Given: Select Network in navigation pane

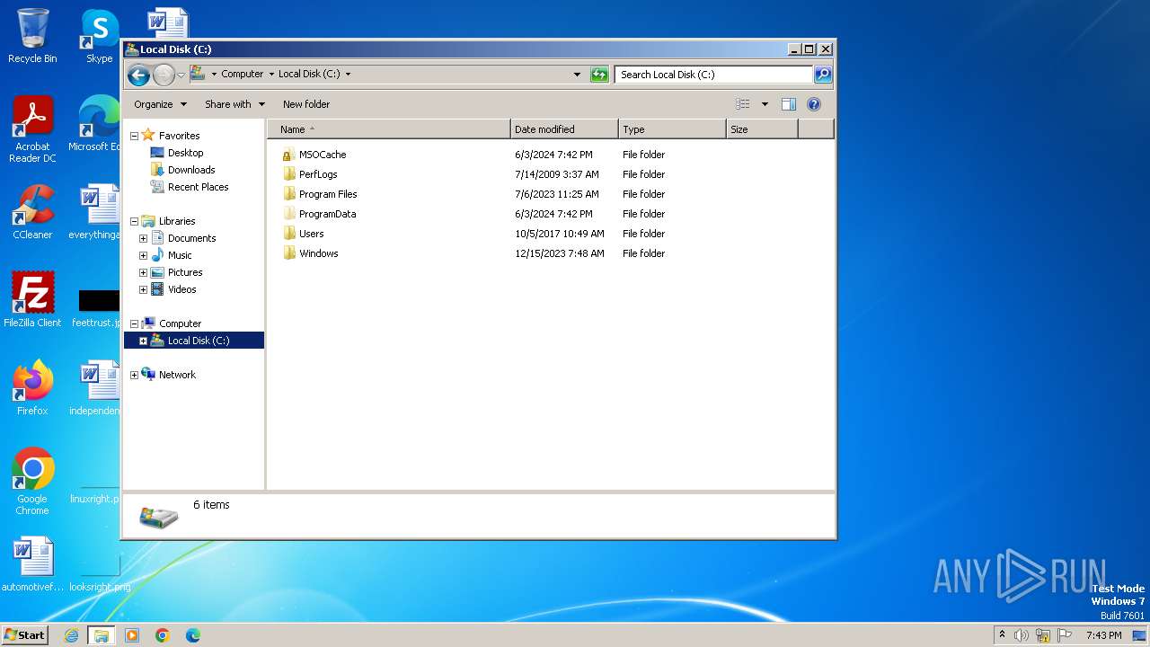Looking at the screenshot, I should coord(177,375).
